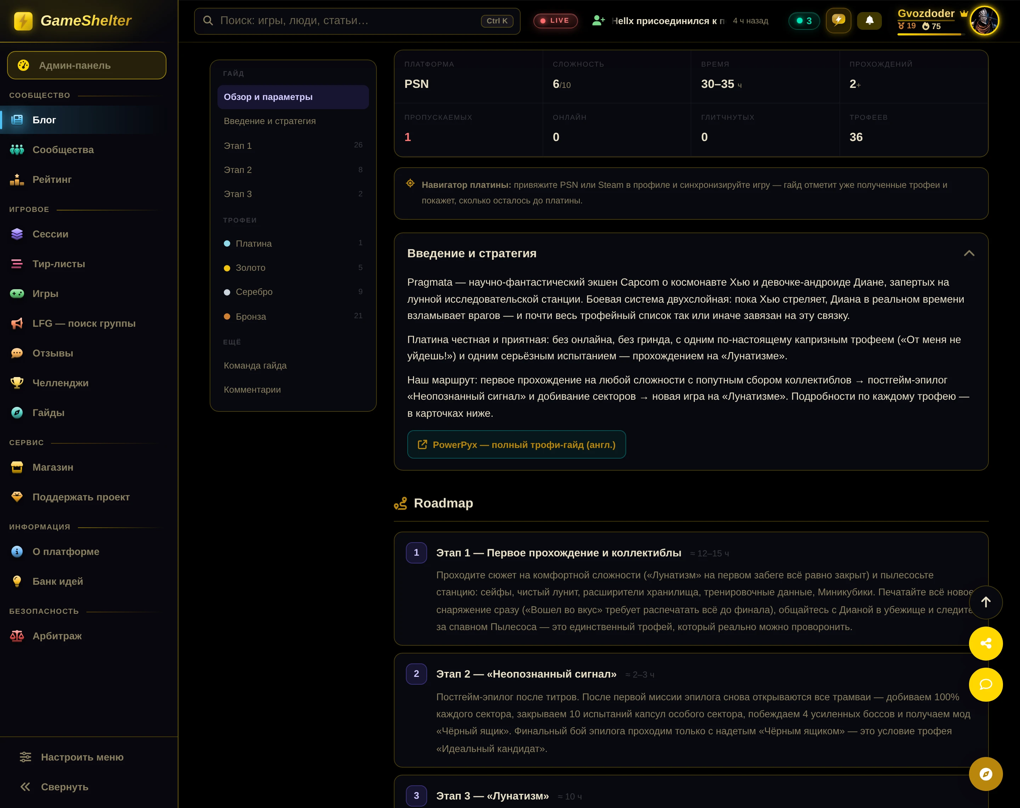Open Этап 1 — Первое прохождение и коллектиблы heading
Image resolution: width=1020 pixels, height=808 pixels.
(x=558, y=553)
